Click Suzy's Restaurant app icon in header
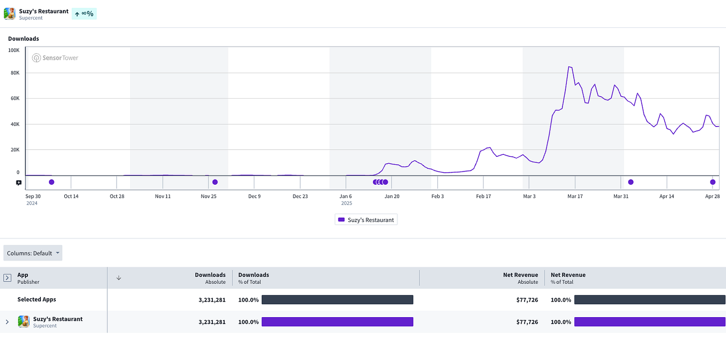The height and width of the screenshot is (345, 726). tap(9, 14)
